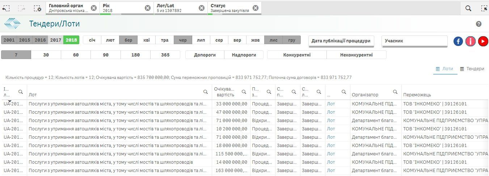This screenshot has height=176, width=489.
Task: Open Дата публікації процедури filter pane
Action: (341, 41)
